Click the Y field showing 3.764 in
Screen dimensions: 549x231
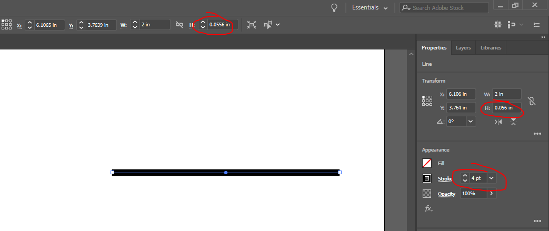[x=461, y=107]
